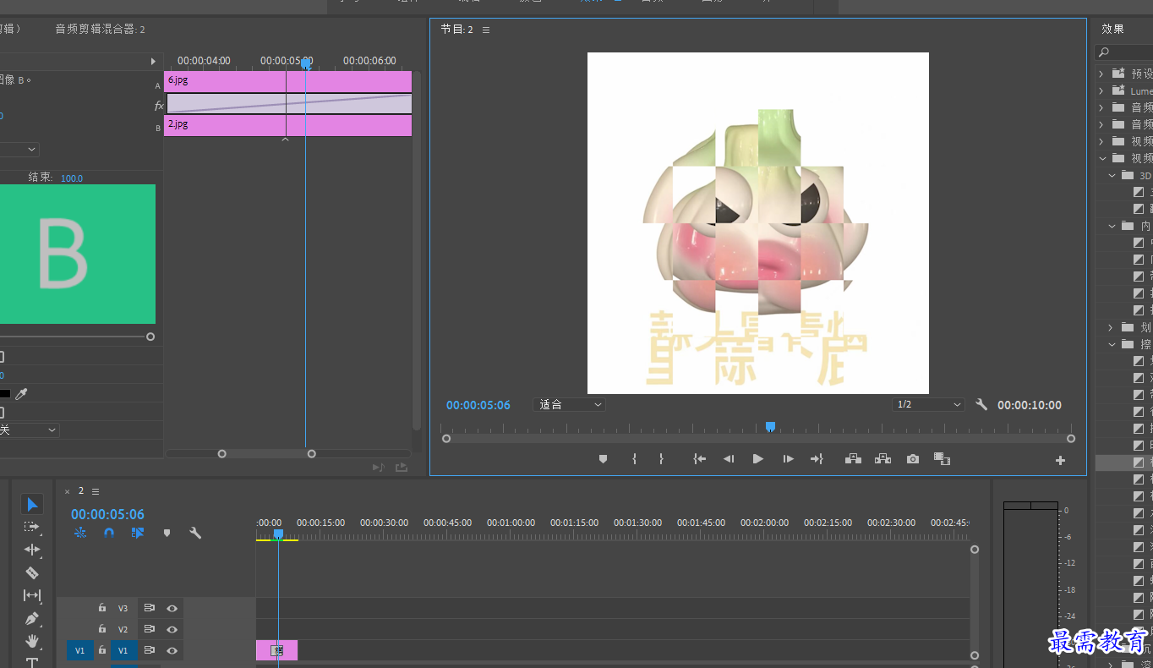This screenshot has height=668, width=1153.
Task: Expand the 预设 effects folder
Action: click(x=1101, y=74)
